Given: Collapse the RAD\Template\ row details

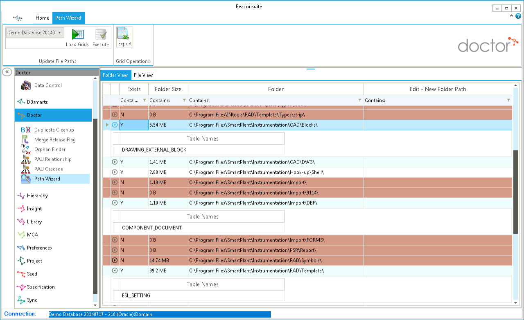Looking at the screenshot, I should [x=115, y=271].
